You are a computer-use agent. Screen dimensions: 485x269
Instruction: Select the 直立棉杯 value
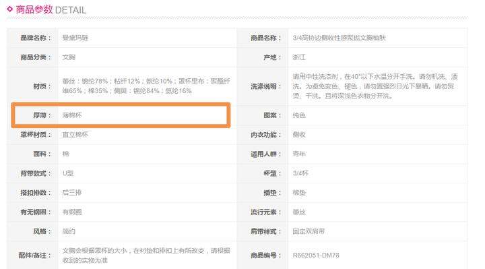75,135
